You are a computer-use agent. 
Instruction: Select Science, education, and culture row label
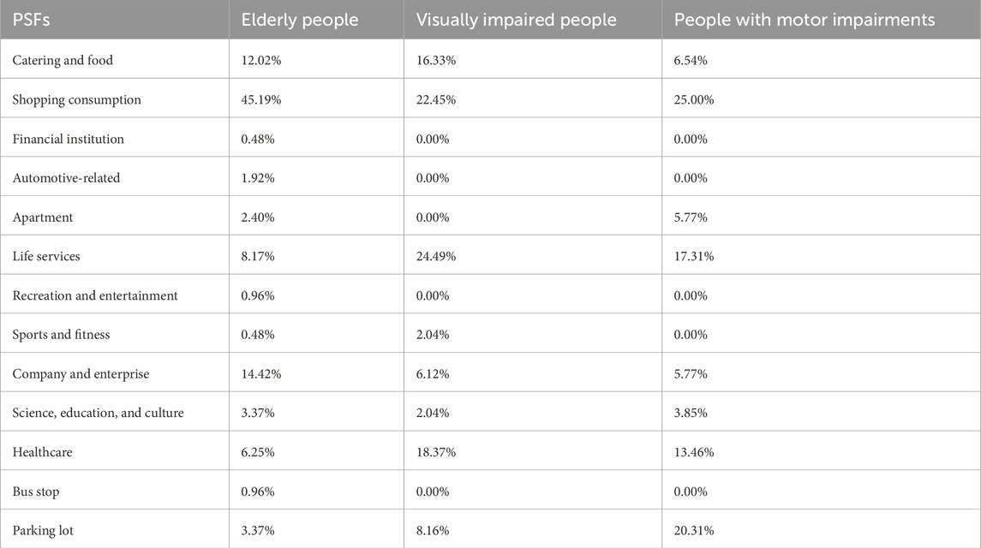pyautogui.click(x=98, y=413)
